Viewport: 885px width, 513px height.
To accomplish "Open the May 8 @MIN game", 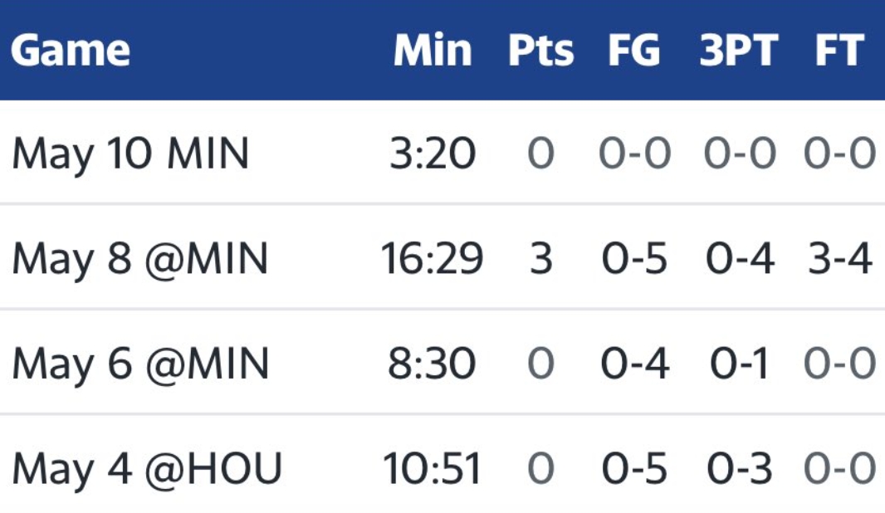I will [140, 259].
